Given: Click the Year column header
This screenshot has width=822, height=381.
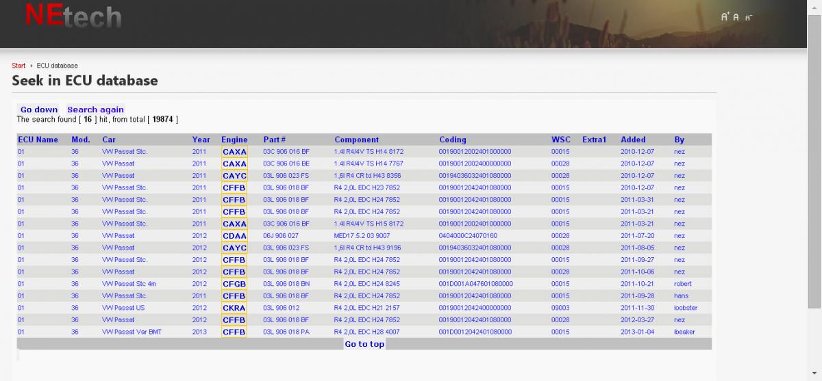Looking at the screenshot, I should (x=201, y=140).
